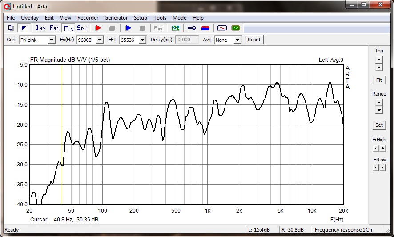The height and width of the screenshot is (237, 394).
Task: Open the Generator menu
Action: point(116,18)
